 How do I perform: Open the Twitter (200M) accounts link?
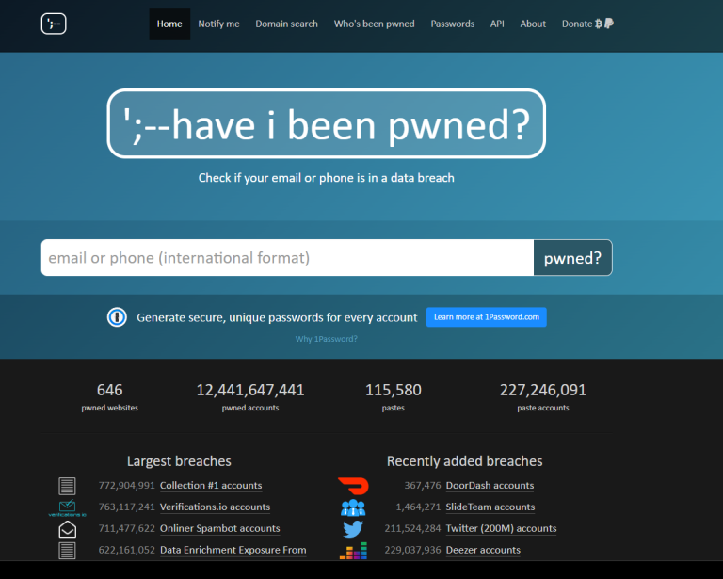pos(501,529)
